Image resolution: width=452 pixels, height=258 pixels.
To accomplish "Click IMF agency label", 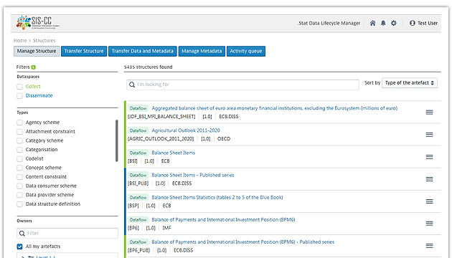I will pos(166,228).
